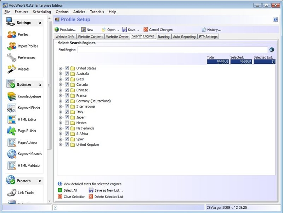Expand the Canada tree node
The image size is (283, 213).
point(61,85)
